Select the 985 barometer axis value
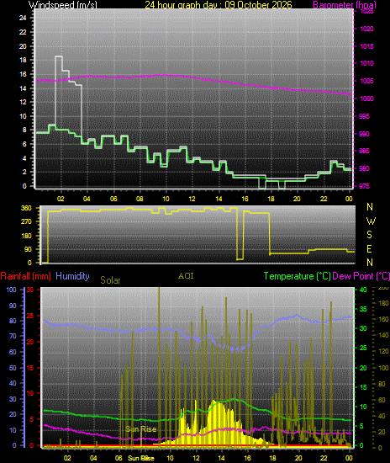Screen dimensions: 390x463 tap(364, 151)
